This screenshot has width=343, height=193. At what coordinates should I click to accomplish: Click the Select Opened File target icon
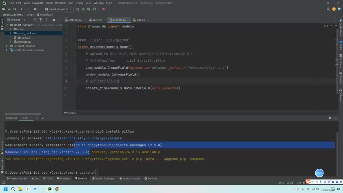(x=35, y=20)
